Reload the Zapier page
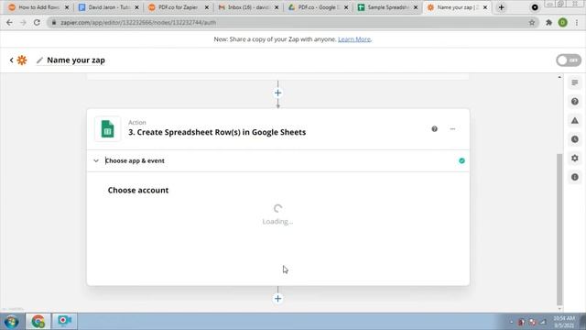This screenshot has width=586, height=330. 37,23
